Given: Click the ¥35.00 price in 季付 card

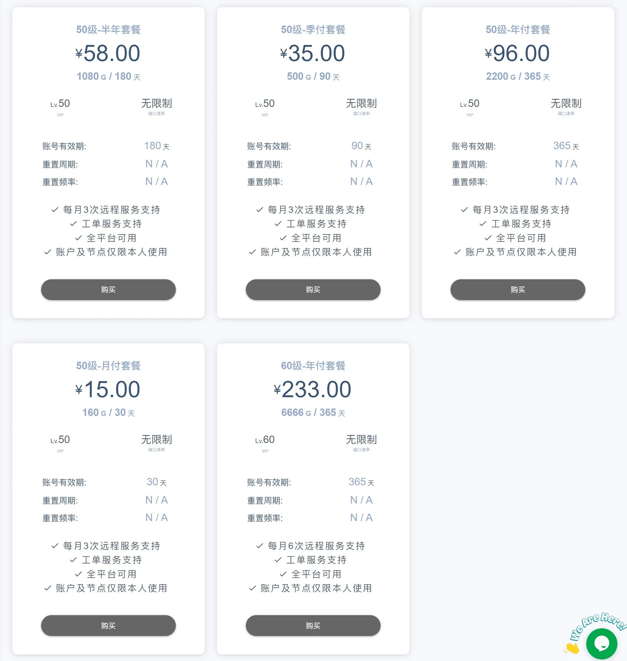Looking at the screenshot, I should click(313, 53).
